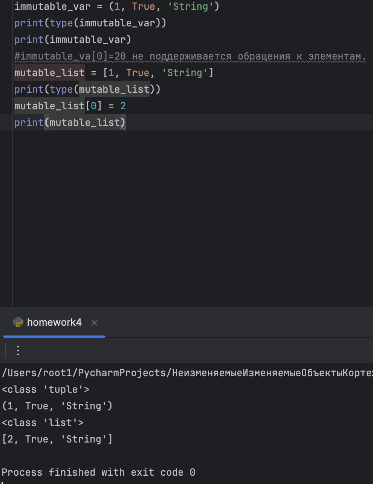Click the <class 'tuple'> output line
373x484 pixels.
pos(46,389)
